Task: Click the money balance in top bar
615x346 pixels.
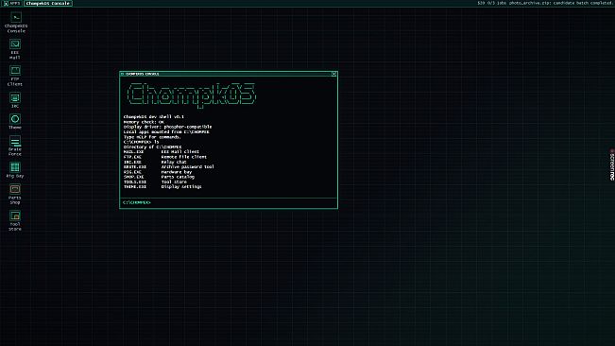Action: click(481, 3)
